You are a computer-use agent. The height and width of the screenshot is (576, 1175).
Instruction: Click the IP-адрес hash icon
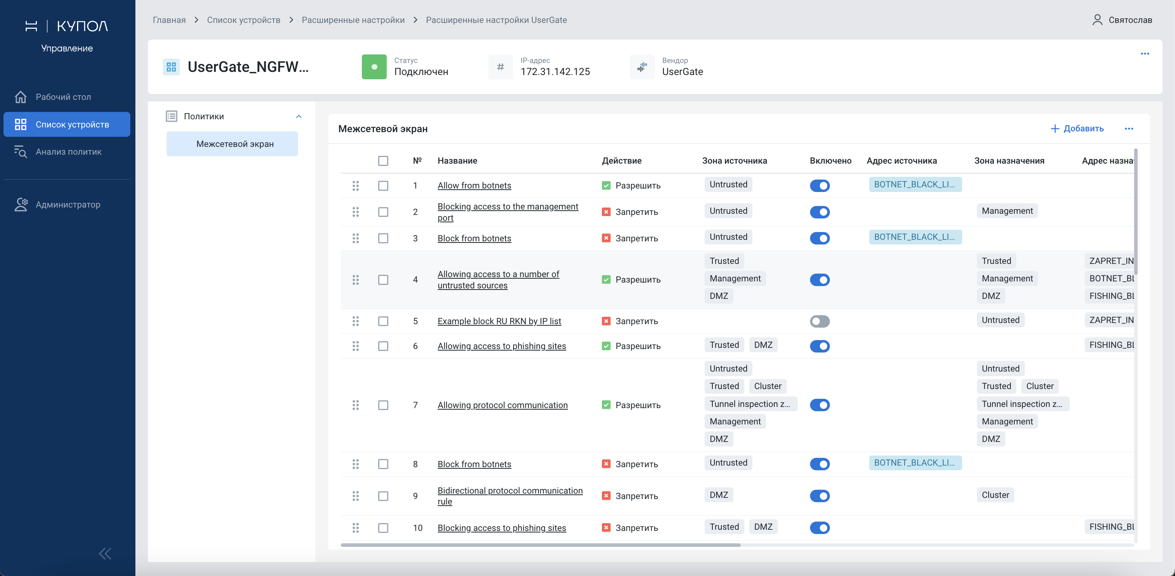tap(500, 67)
